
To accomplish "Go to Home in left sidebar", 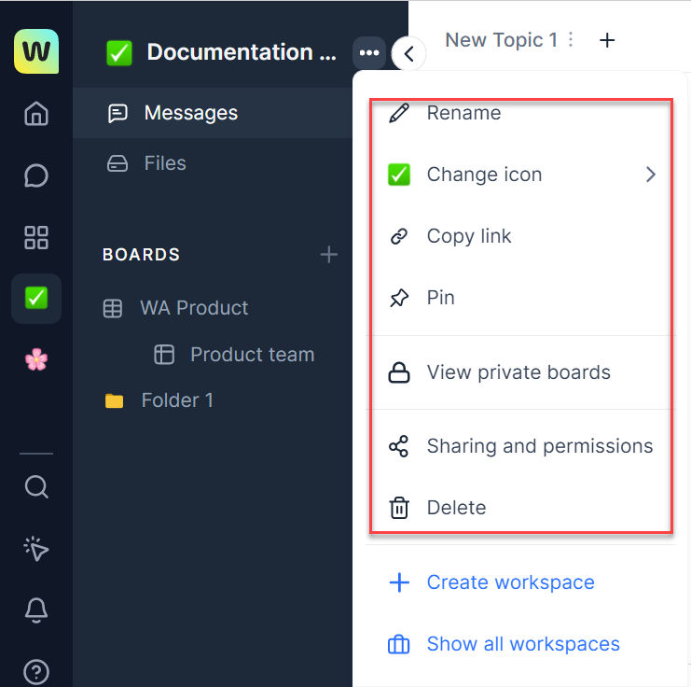I will [x=36, y=114].
